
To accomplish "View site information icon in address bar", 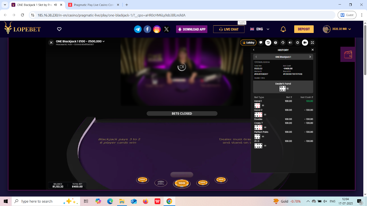I will point(33,15).
